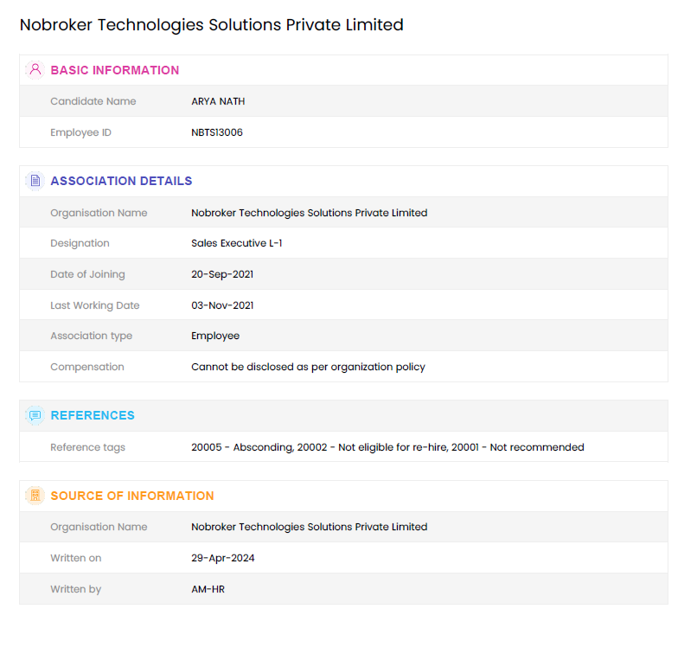Click candidate name ARYA NATH
Image resolution: width=697 pixels, height=660 pixels.
[x=218, y=101]
